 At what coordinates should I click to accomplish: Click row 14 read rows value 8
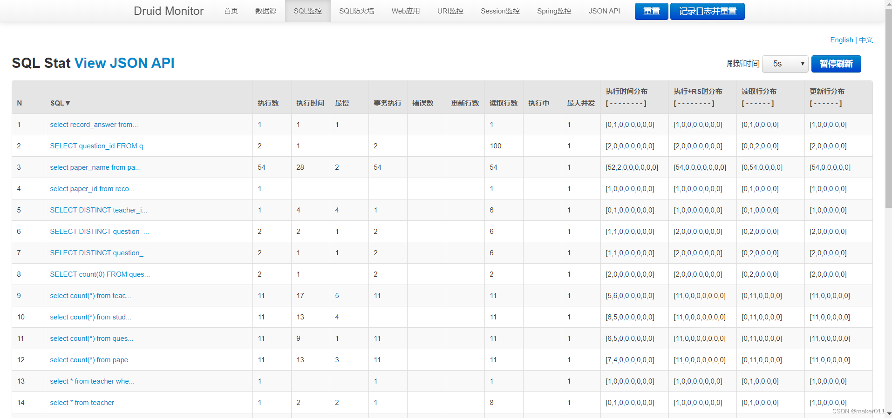491,403
